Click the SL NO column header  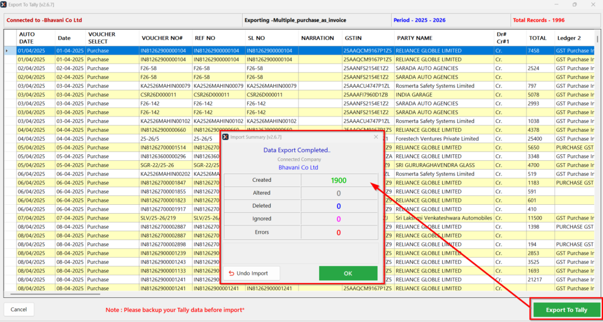[x=272, y=38]
